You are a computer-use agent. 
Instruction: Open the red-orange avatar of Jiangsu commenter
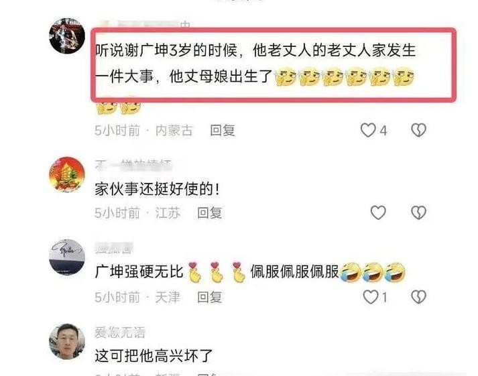point(67,174)
